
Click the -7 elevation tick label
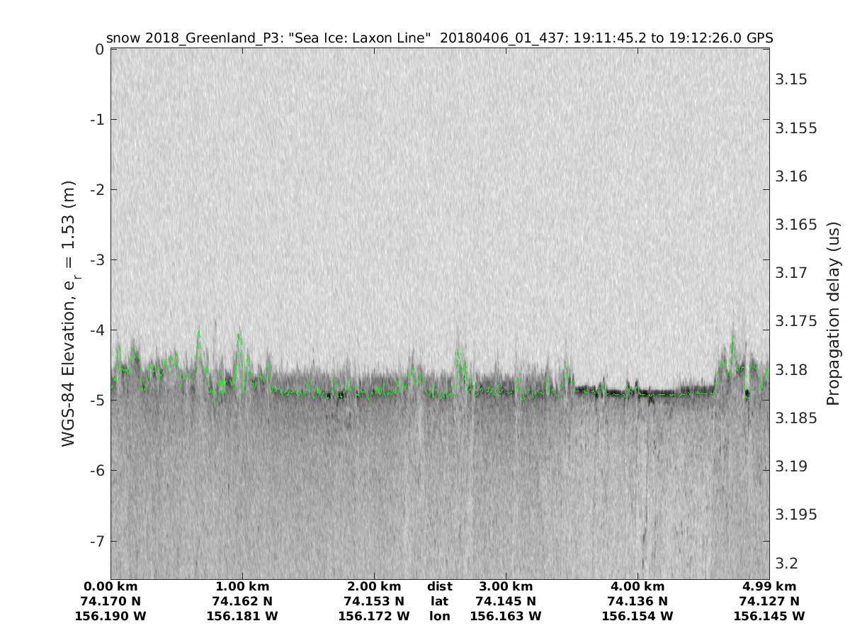[x=96, y=541]
